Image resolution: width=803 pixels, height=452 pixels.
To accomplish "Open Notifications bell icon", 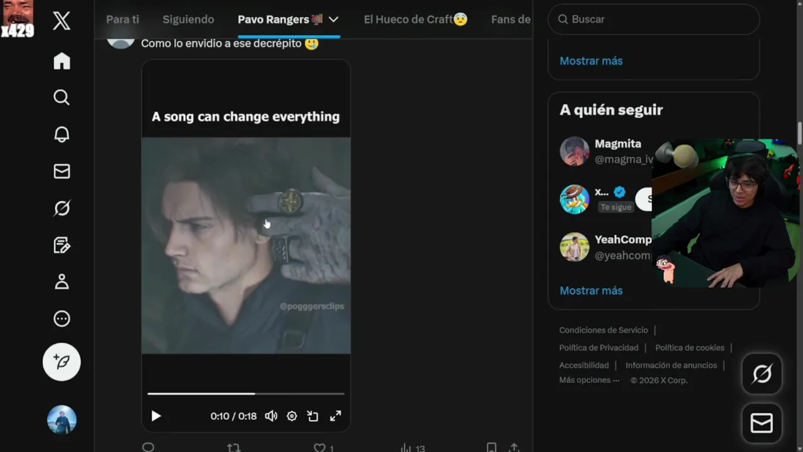I will point(61,134).
